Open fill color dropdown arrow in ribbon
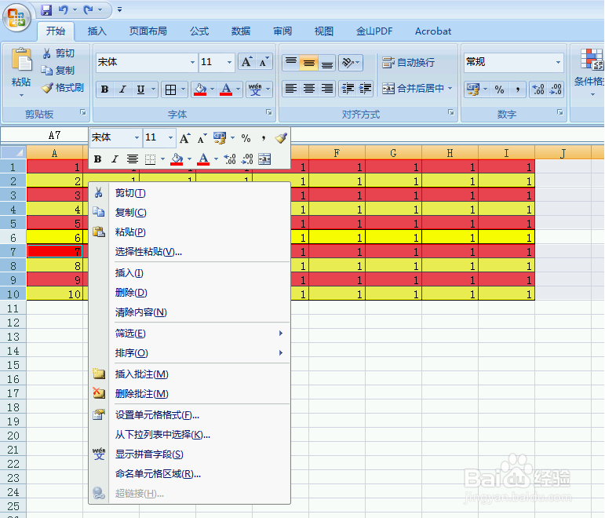This screenshot has height=518, width=605. (x=212, y=89)
